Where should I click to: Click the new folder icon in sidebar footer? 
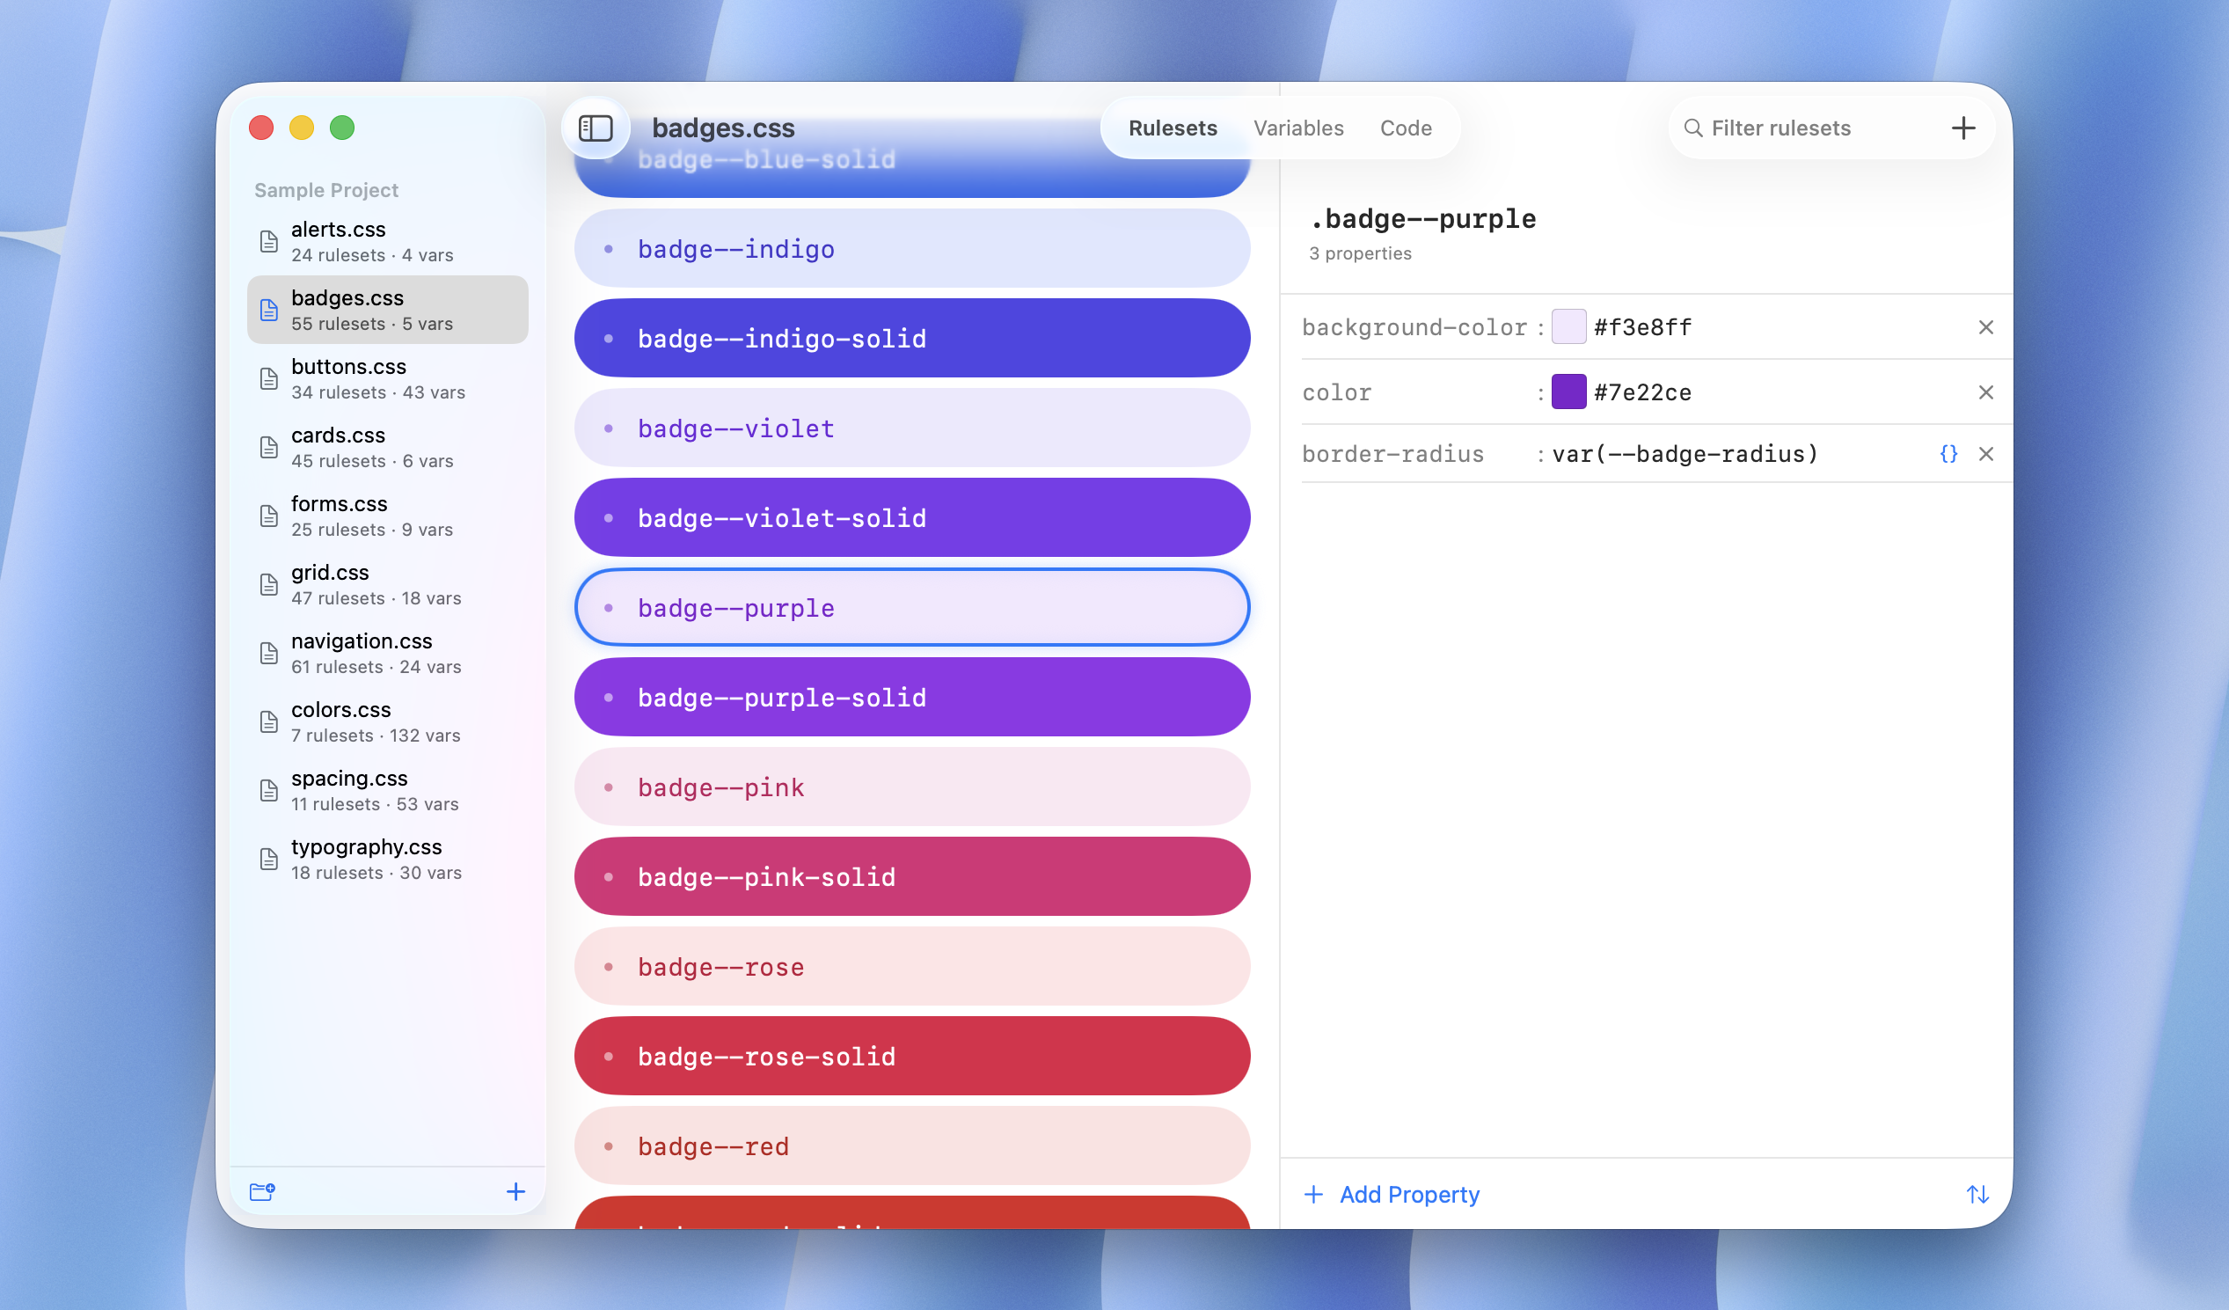(x=262, y=1191)
